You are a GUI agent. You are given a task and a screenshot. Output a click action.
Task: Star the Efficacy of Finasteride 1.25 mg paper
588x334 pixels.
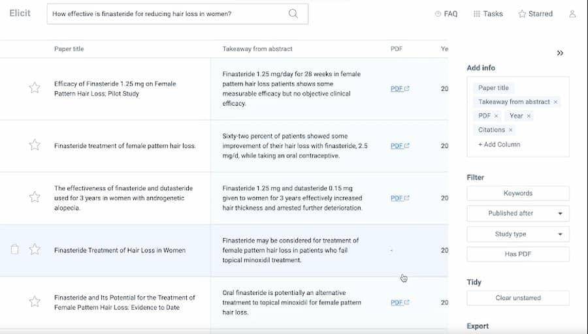click(x=35, y=88)
